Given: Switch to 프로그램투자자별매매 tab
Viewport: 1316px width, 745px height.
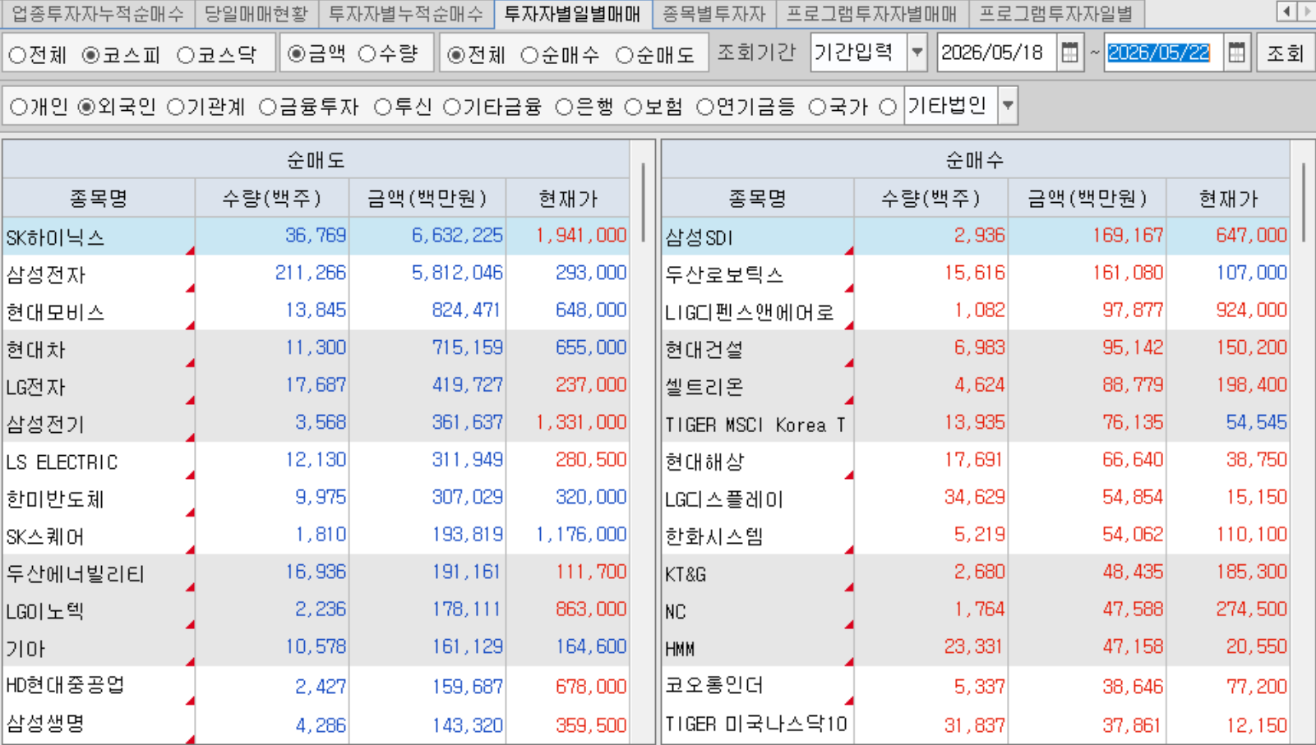Looking at the screenshot, I should [x=872, y=14].
